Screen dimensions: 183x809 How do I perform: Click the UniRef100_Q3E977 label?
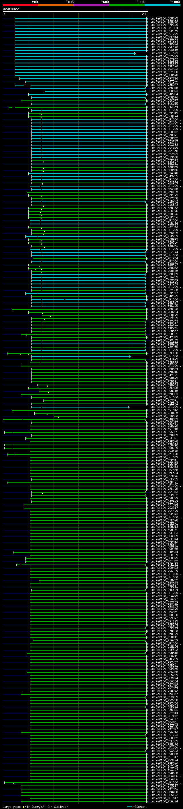click(x=164, y=85)
